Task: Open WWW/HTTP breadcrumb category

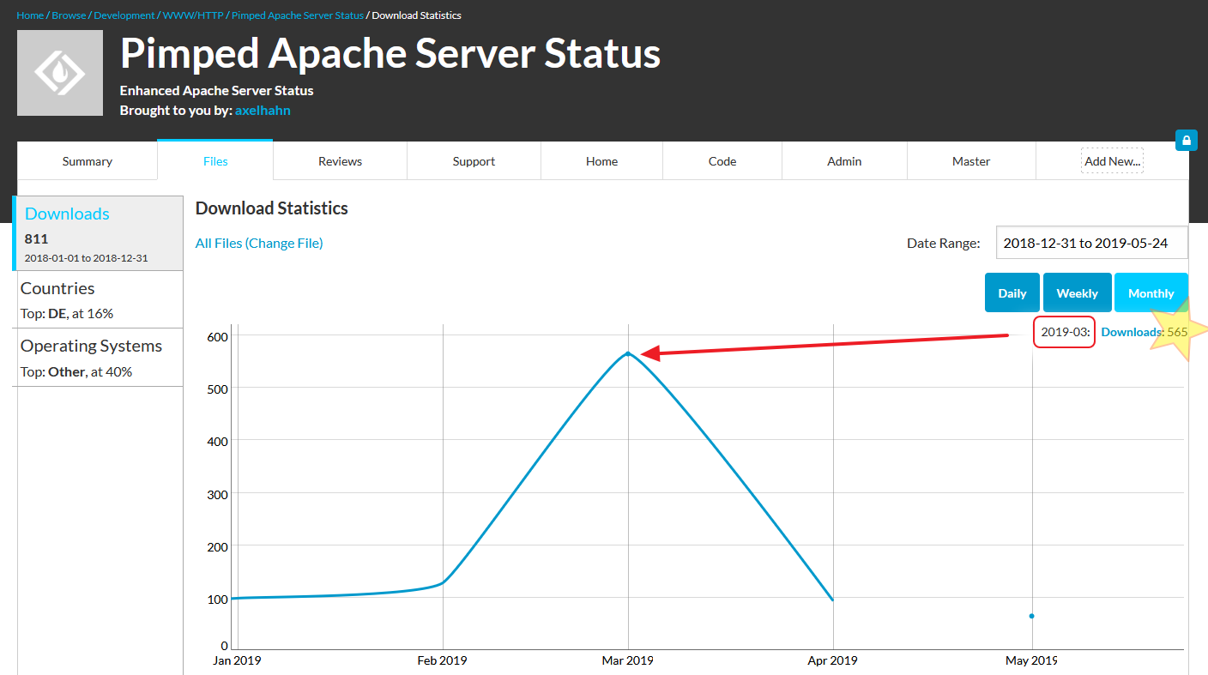Action: 193,15
